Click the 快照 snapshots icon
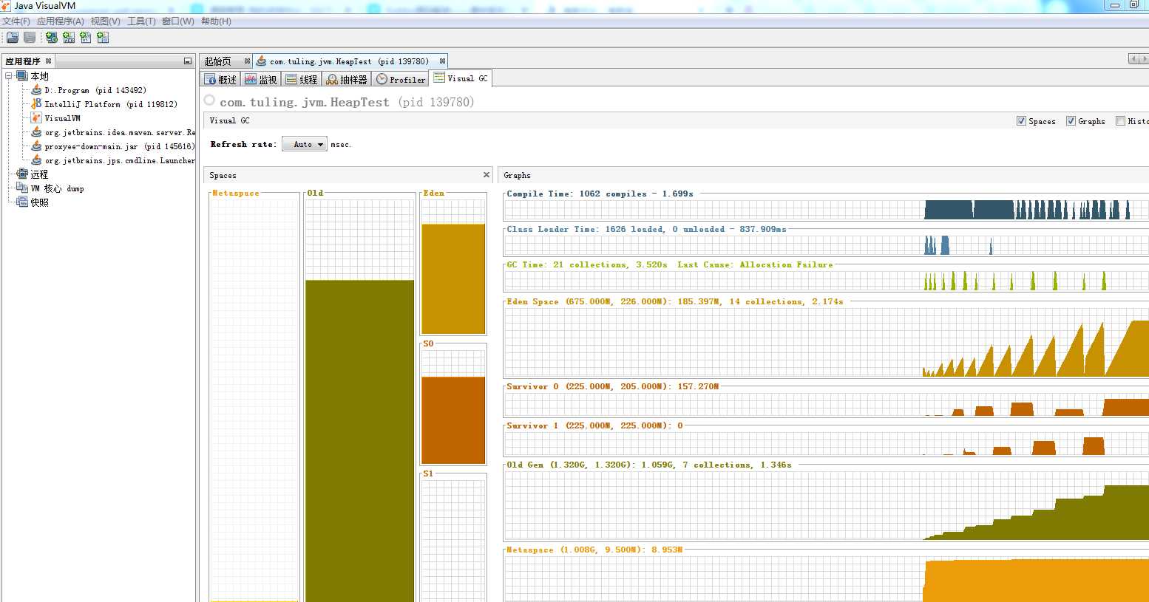Screen dimensions: 1149x602 point(22,202)
